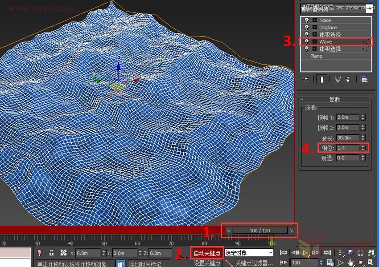Select the Noise modifier row
The width and height of the screenshot is (379, 267).
click(336, 20)
